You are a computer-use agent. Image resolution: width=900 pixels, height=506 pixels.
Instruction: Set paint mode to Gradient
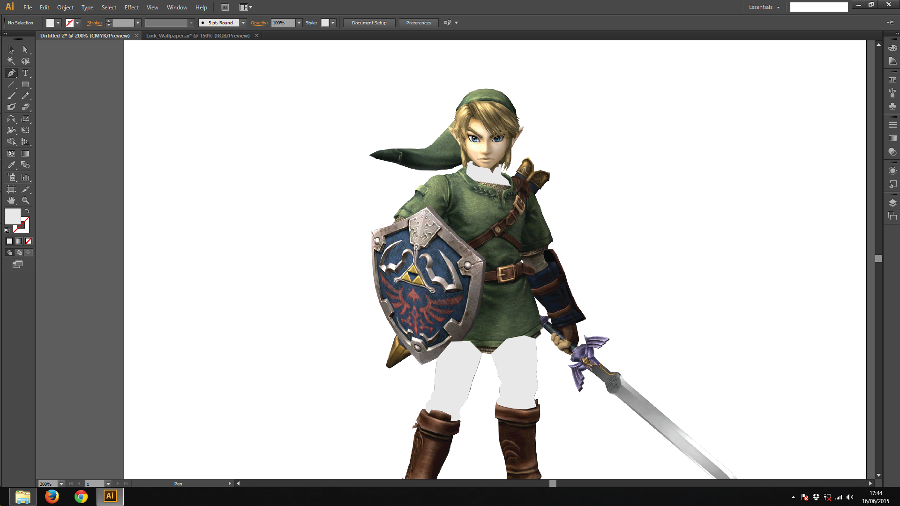(x=19, y=241)
